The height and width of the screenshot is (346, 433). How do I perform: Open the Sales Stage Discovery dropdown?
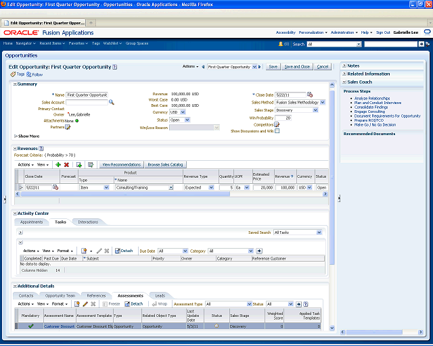315,110
